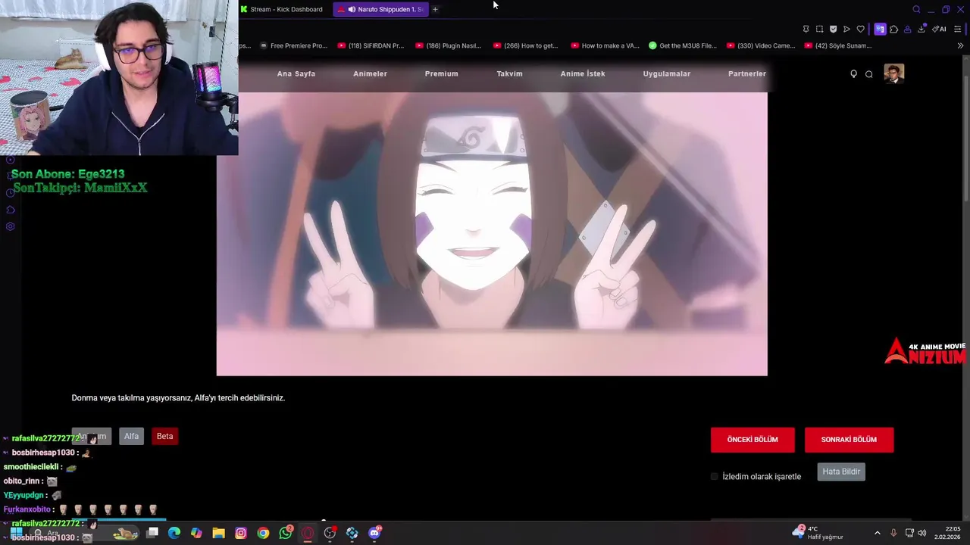Launch Microsoft Edge from taskbar
Image resolution: width=970 pixels, height=545 pixels.
(174, 533)
